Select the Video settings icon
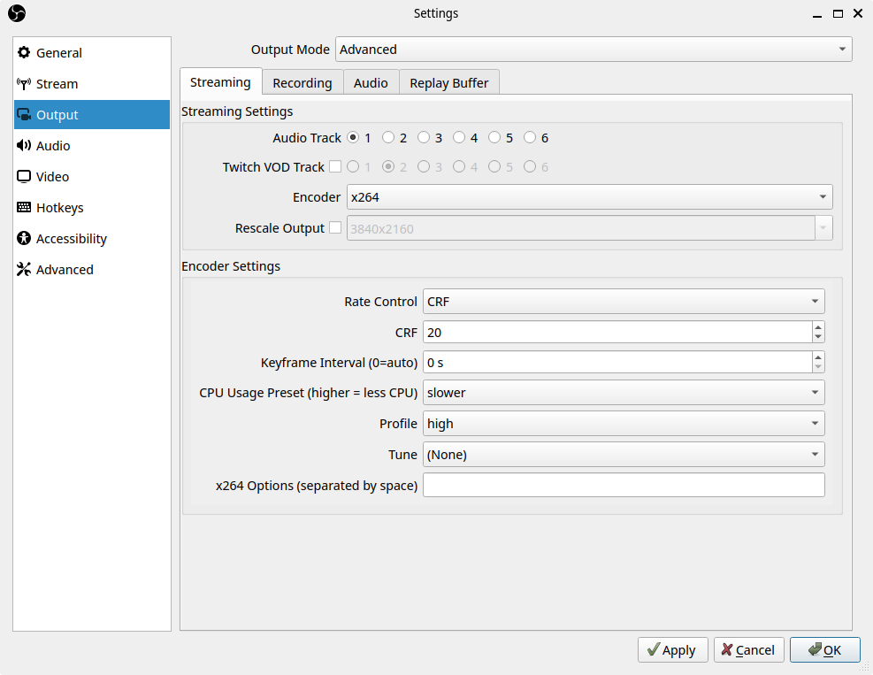Screen dimensions: 873x675 click(50, 176)
